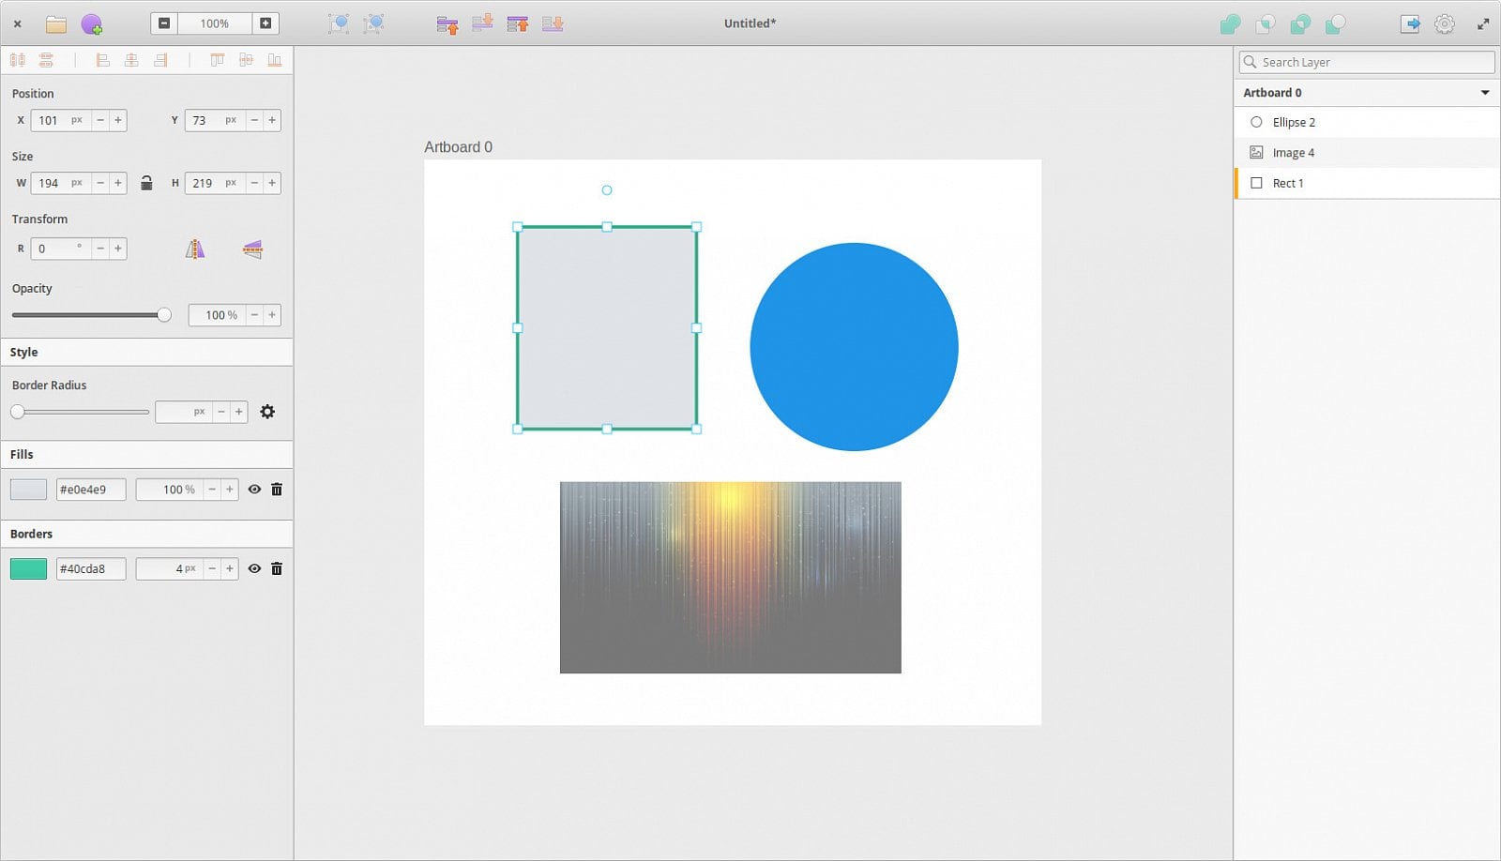
Task: Open the border color swatch
Action: 28,568
